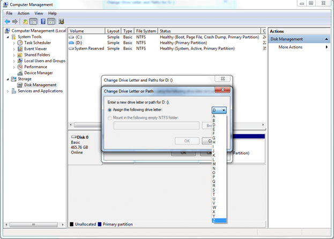Expand the Services and Applications node
This screenshot has width=334, height=239.
8,91
